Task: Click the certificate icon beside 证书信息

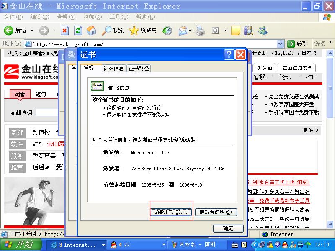Action: tap(98, 86)
